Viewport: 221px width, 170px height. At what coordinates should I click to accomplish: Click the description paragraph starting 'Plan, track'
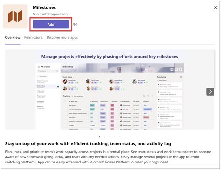coord(108,157)
